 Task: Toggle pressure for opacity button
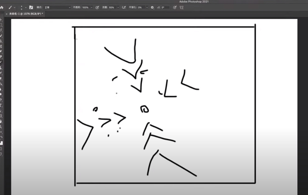click(x=97, y=8)
